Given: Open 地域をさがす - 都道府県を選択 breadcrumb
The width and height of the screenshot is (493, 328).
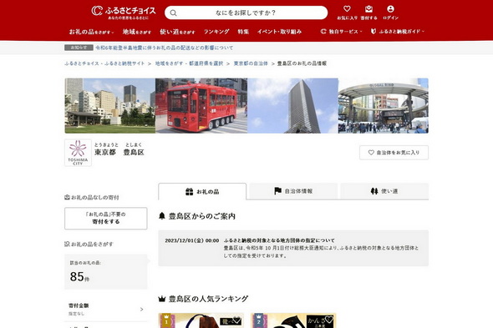Looking at the screenshot, I should tap(190, 63).
